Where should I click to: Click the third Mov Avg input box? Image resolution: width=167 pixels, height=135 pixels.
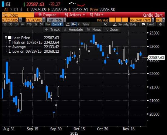(125, 20)
